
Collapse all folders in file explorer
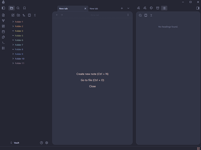tap(35, 15)
